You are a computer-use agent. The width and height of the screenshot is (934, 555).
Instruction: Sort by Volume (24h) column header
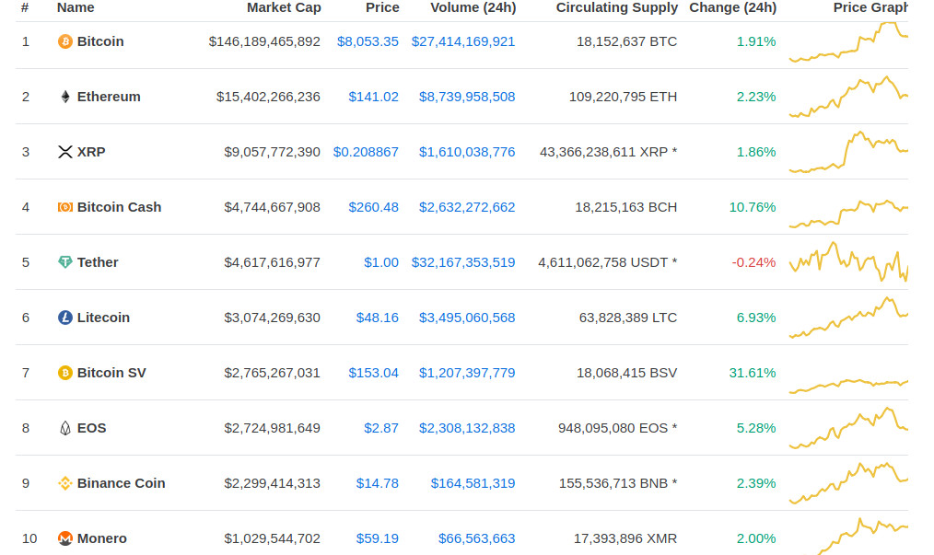473,7
